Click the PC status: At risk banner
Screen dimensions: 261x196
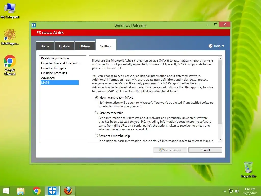point(130,32)
